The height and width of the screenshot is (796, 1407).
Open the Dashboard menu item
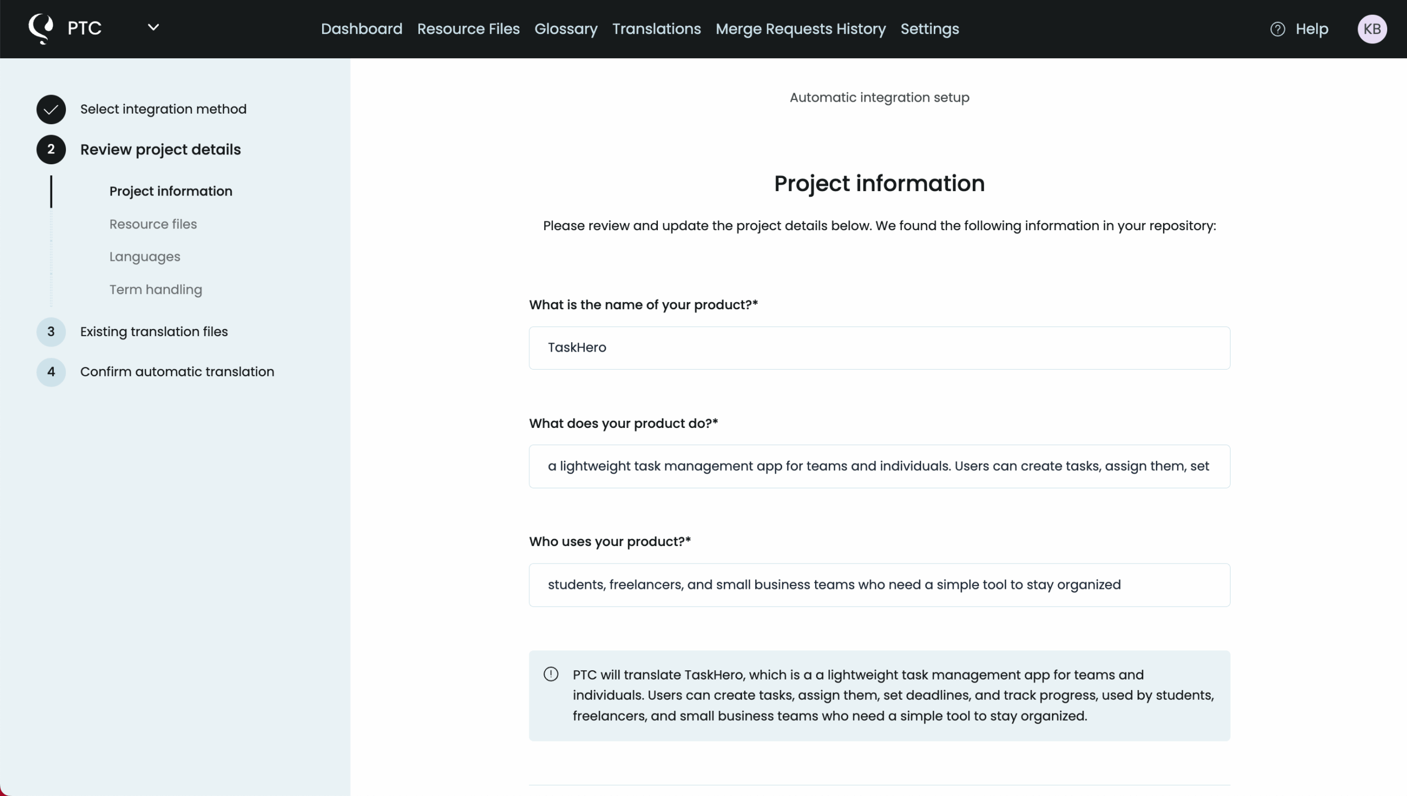(361, 29)
